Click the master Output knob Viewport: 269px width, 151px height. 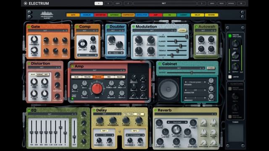235,67
